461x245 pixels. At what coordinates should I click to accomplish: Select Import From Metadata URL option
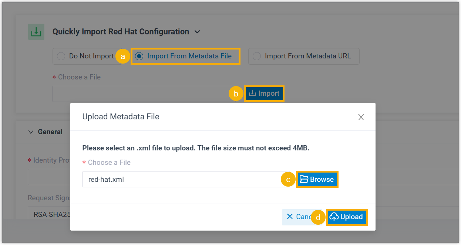tap(256, 57)
